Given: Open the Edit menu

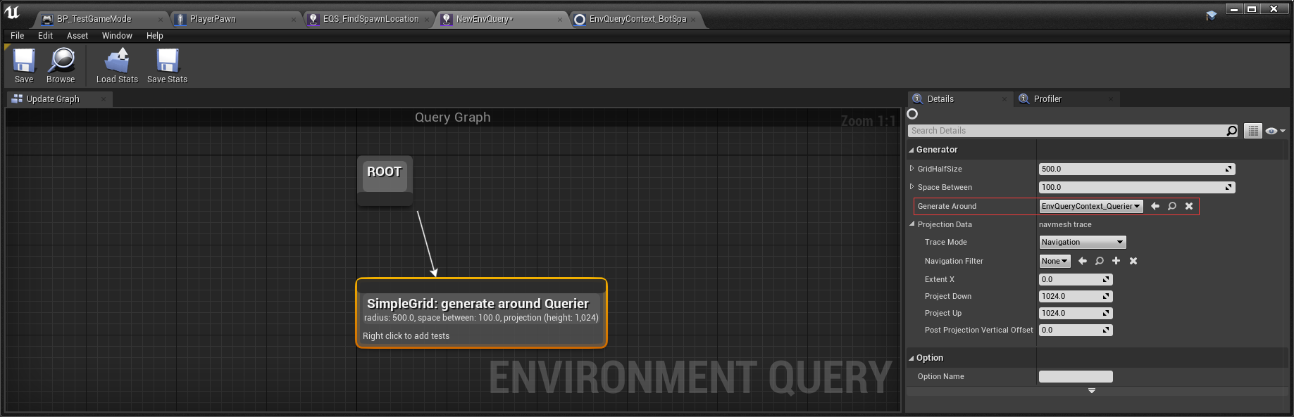Looking at the screenshot, I should (46, 36).
